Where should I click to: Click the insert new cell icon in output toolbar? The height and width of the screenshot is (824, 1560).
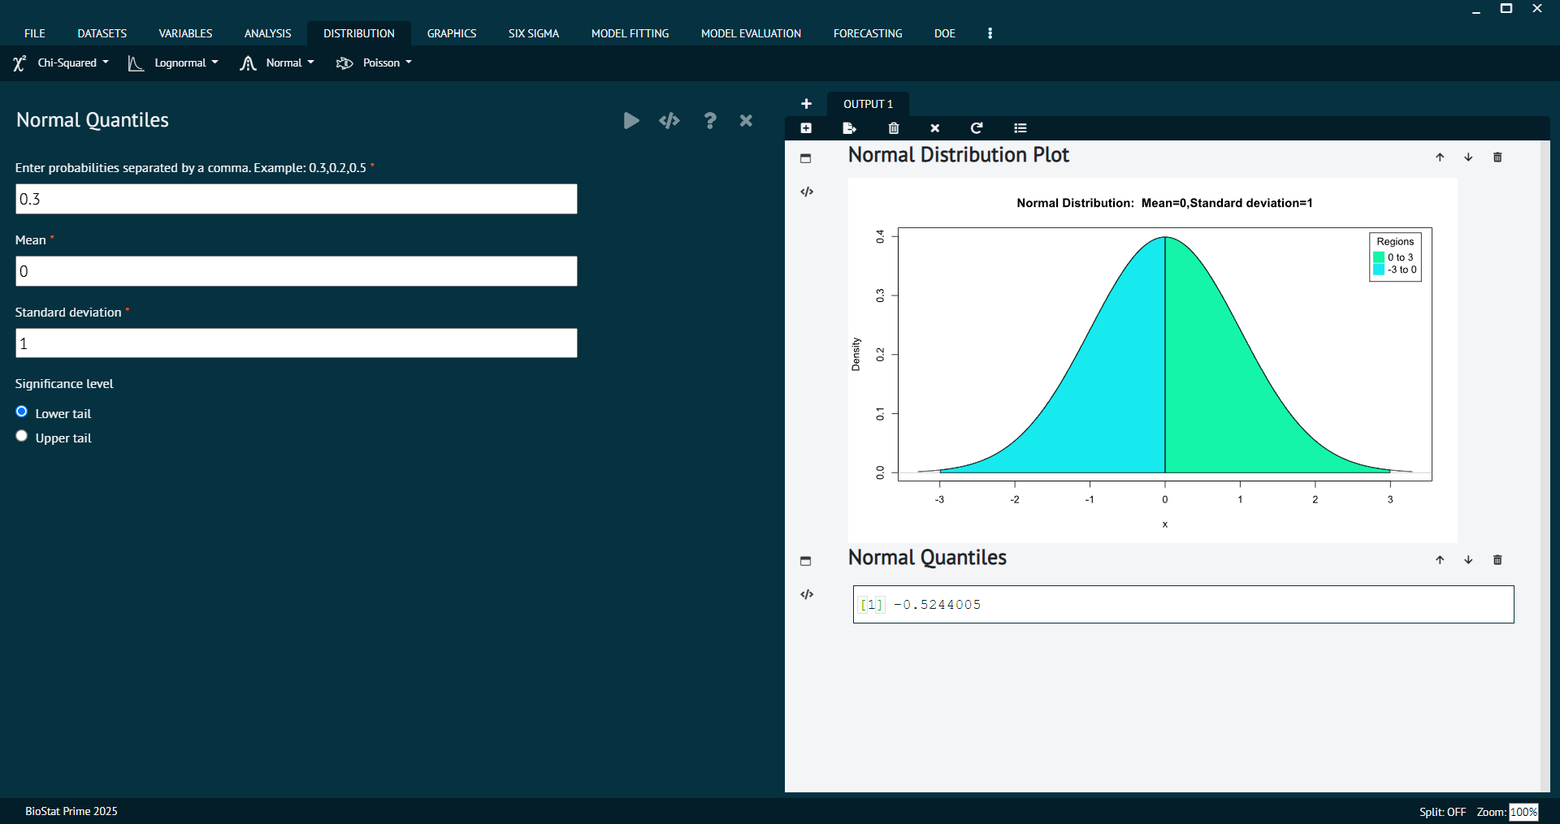(x=806, y=128)
